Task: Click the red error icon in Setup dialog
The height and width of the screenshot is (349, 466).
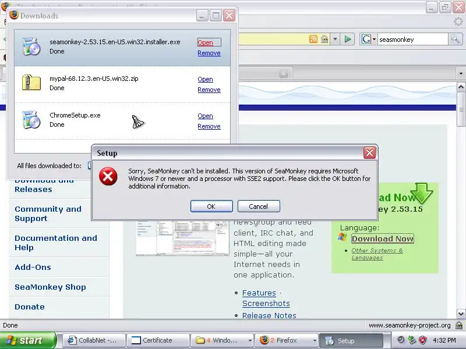Action: tap(108, 176)
